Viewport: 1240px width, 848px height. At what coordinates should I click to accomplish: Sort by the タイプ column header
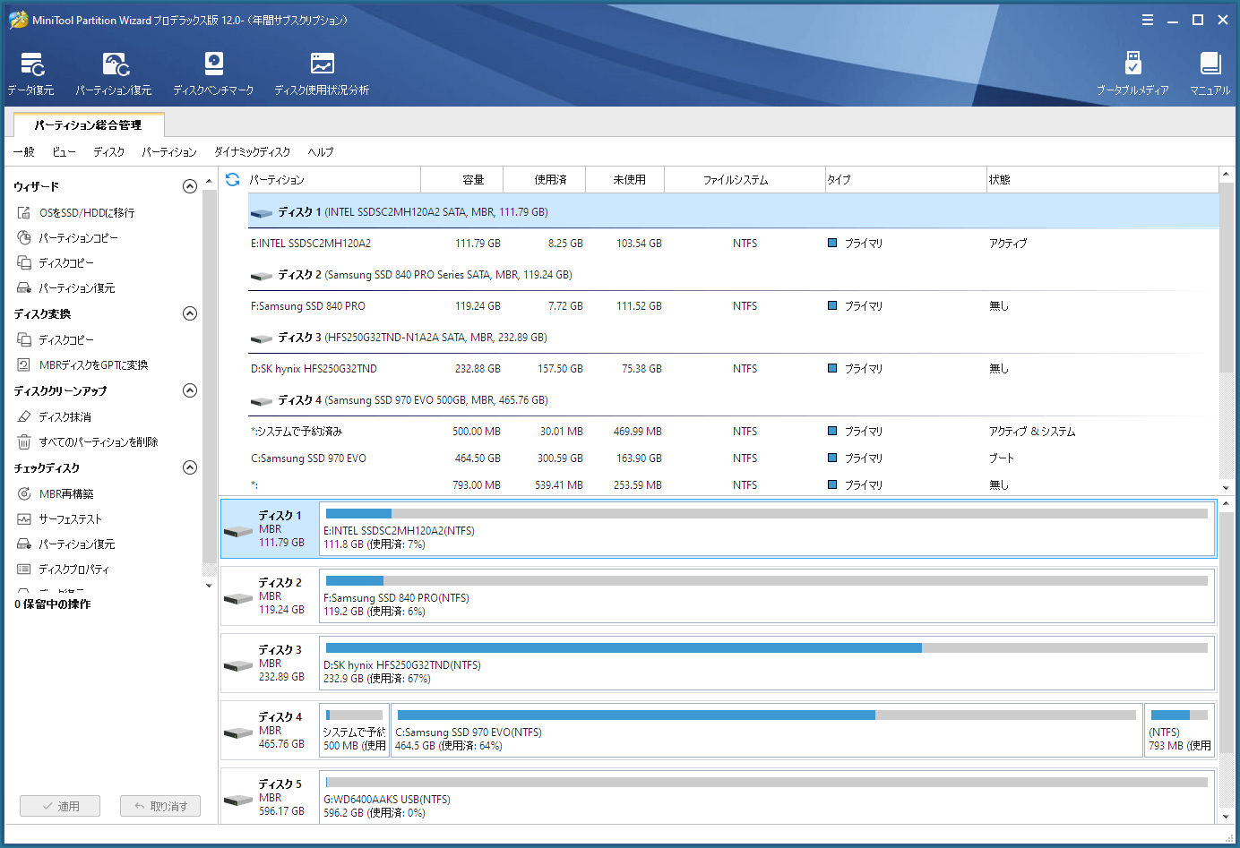coord(905,179)
